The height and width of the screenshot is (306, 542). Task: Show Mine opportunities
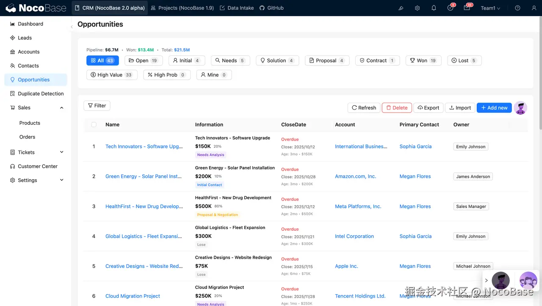click(214, 75)
